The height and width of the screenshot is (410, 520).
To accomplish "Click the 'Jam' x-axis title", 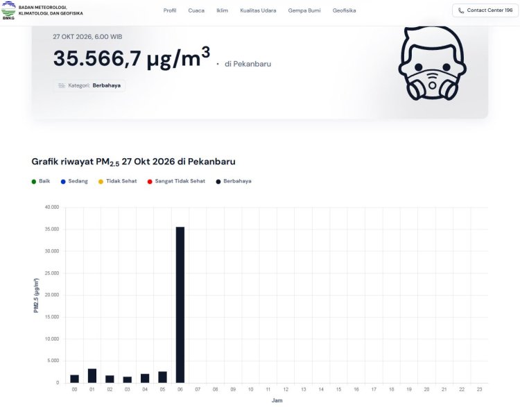I will [277, 400].
